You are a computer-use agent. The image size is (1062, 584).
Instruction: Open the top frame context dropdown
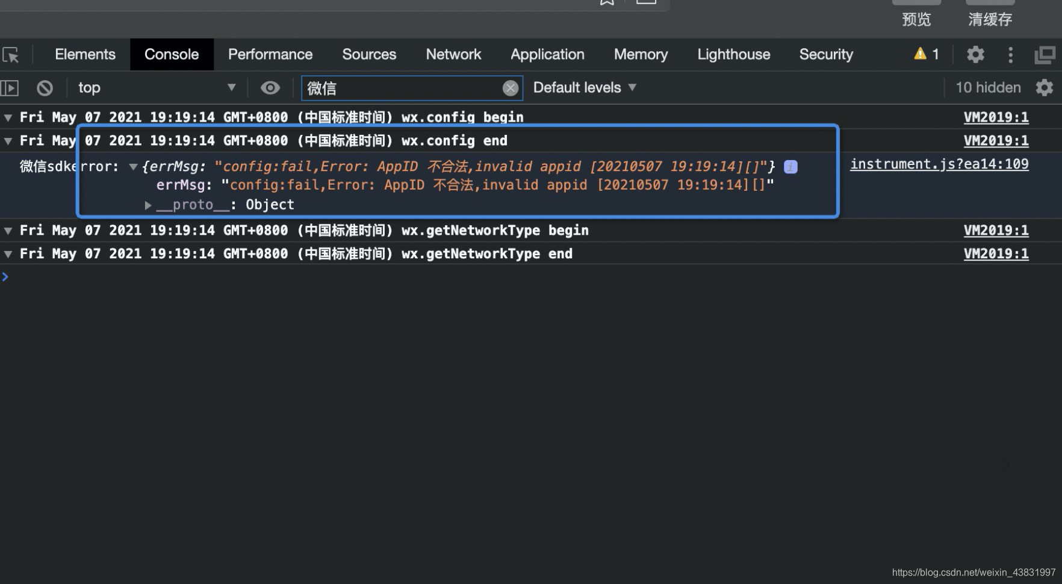157,88
